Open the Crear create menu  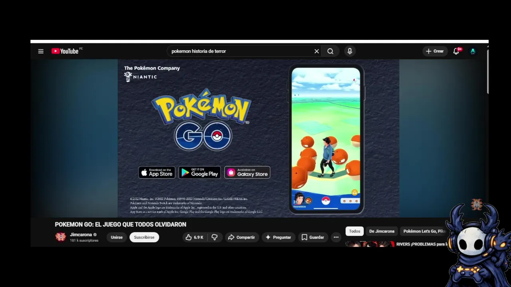(435, 51)
